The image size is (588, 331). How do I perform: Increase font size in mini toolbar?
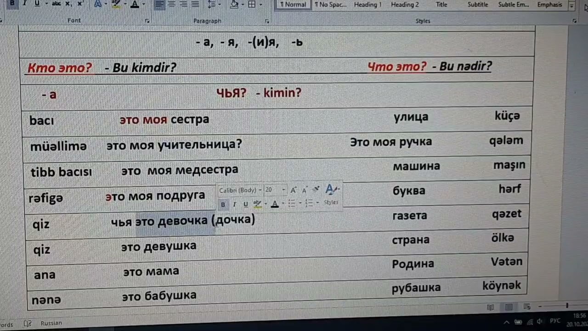(294, 190)
